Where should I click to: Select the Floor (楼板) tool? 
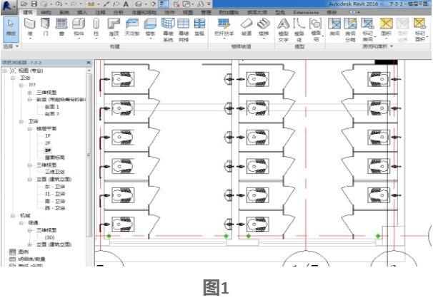click(150, 28)
